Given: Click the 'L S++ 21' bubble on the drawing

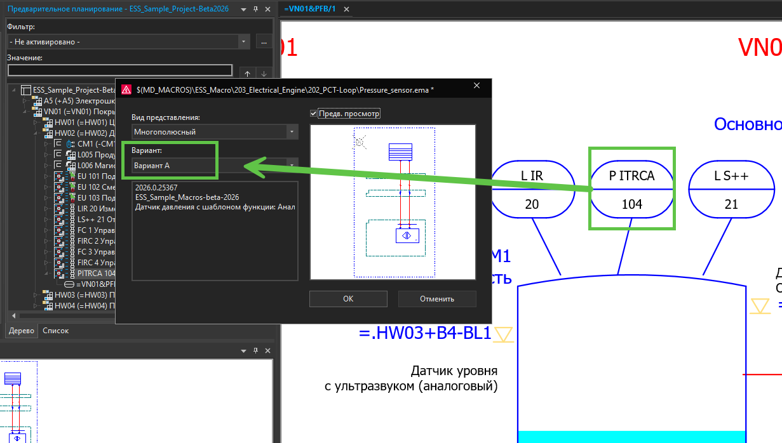Looking at the screenshot, I should (x=732, y=189).
